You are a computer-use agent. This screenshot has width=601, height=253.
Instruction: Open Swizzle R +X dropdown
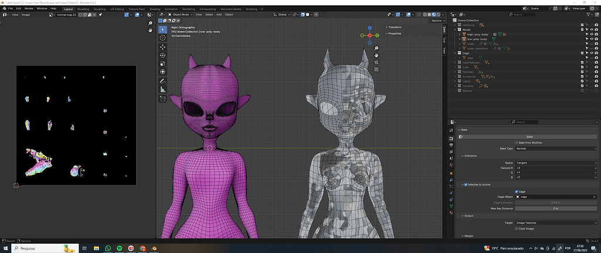click(x=556, y=167)
